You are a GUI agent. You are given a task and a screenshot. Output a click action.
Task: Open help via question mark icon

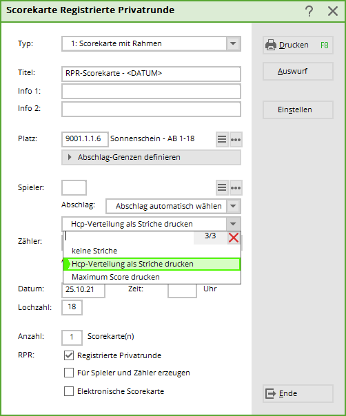pyautogui.click(x=309, y=11)
